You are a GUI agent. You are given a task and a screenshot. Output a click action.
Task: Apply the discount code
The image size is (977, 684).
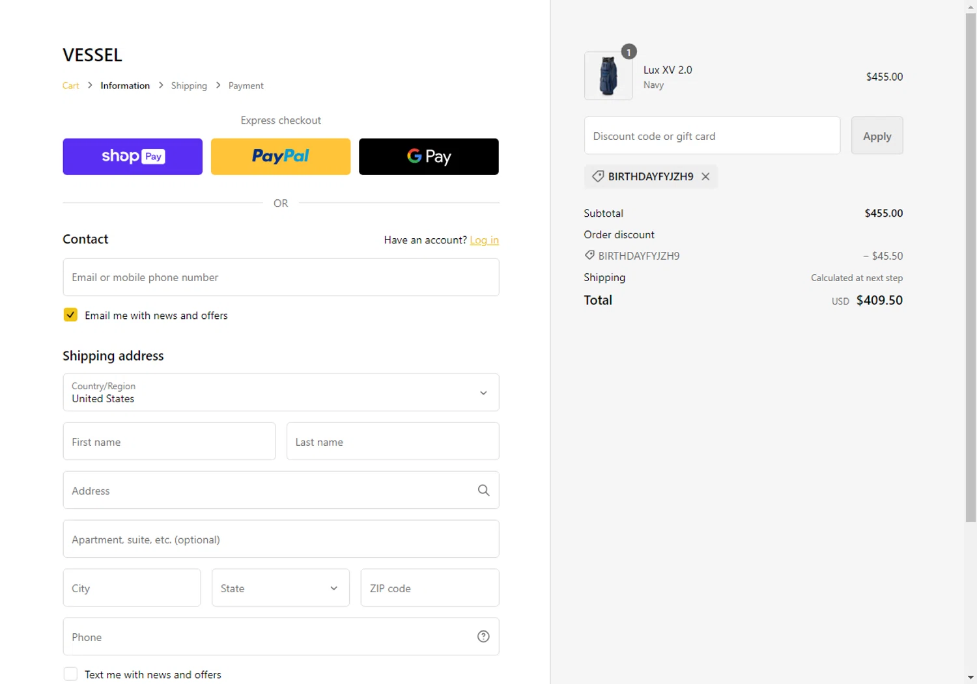click(x=877, y=135)
